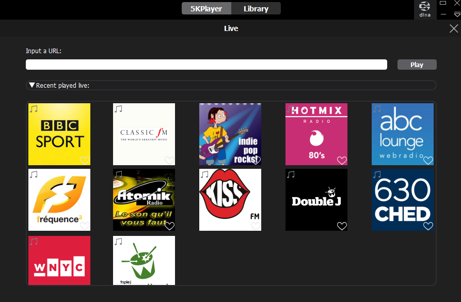The height and width of the screenshot is (302, 461).
Task: Toggle heart on Hotmix Radio 80's
Action: click(341, 160)
